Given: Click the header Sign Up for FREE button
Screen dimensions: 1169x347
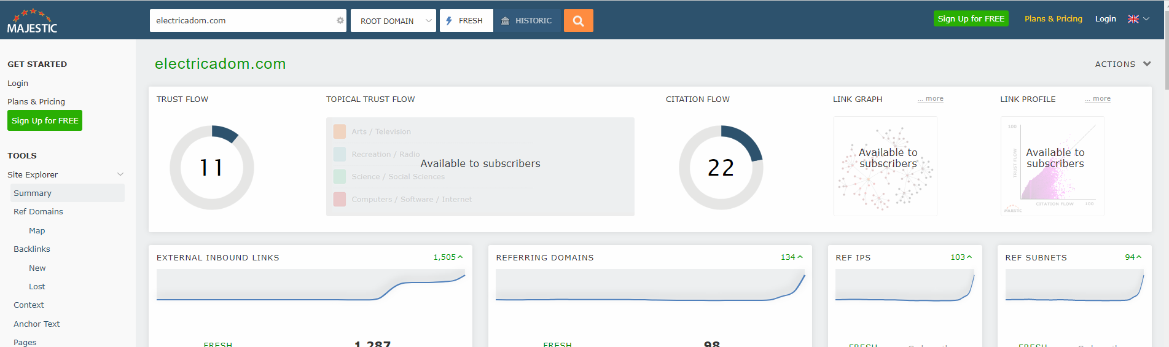Looking at the screenshot, I should click(x=971, y=19).
